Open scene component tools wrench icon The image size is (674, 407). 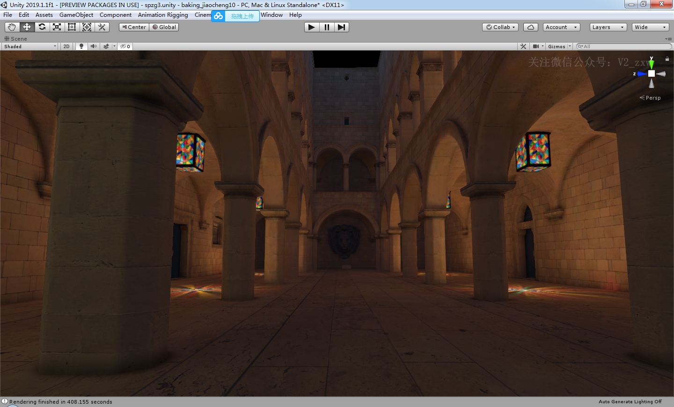(x=523, y=46)
